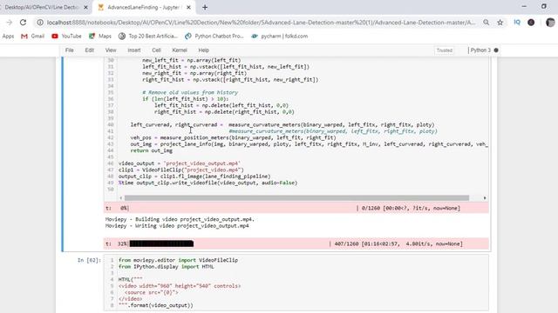
Task: Open the Top 20 Best Artificial bookmark
Action: (x=148, y=37)
